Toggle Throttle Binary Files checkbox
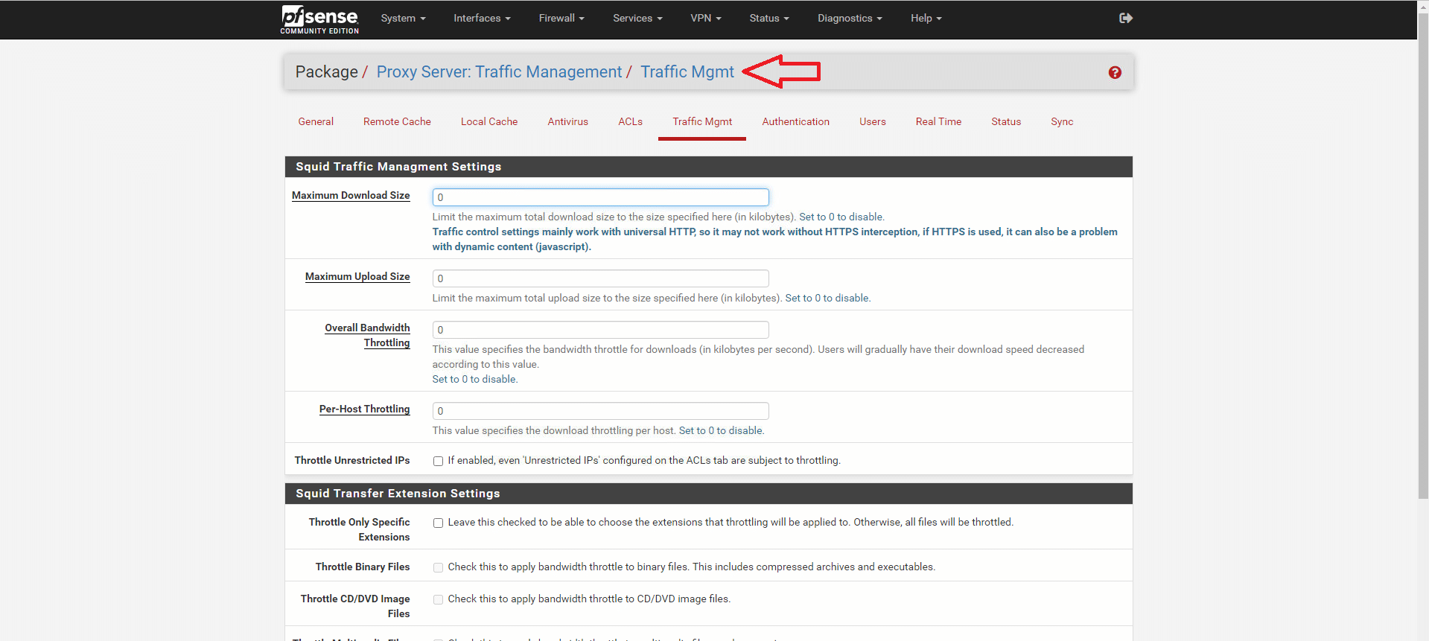This screenshot has width=1429, height=641. pyautogui.click(x=438, y=567)
